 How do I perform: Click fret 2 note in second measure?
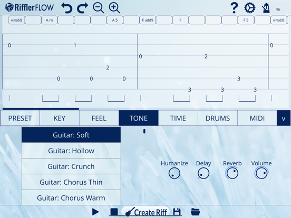coord(206,56)
